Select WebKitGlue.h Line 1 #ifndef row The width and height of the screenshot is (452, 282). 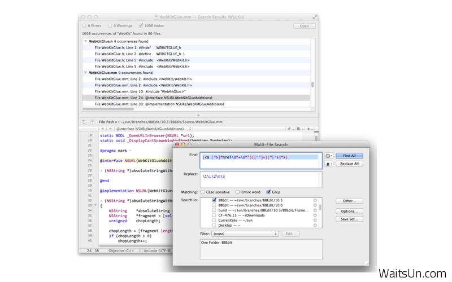coord(196,48)
